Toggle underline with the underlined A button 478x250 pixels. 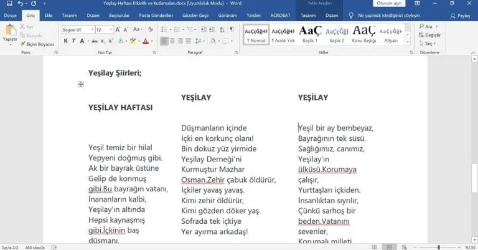click(x=82, y=41)
